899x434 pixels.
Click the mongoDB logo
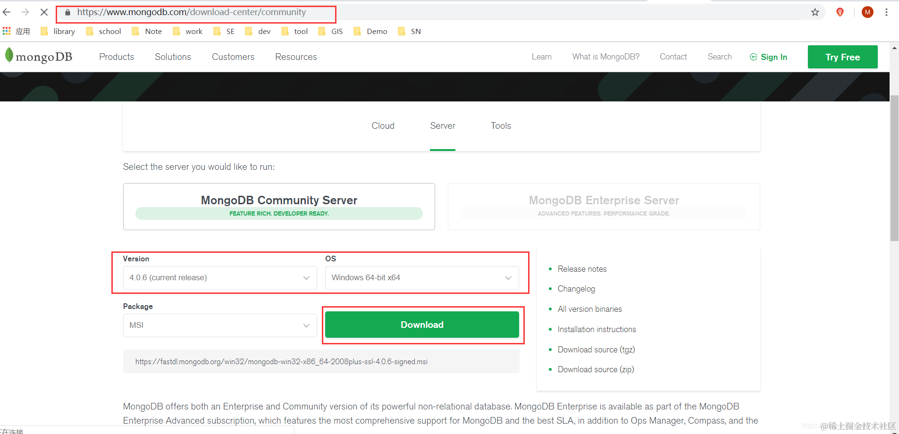(x=39, y=56)
